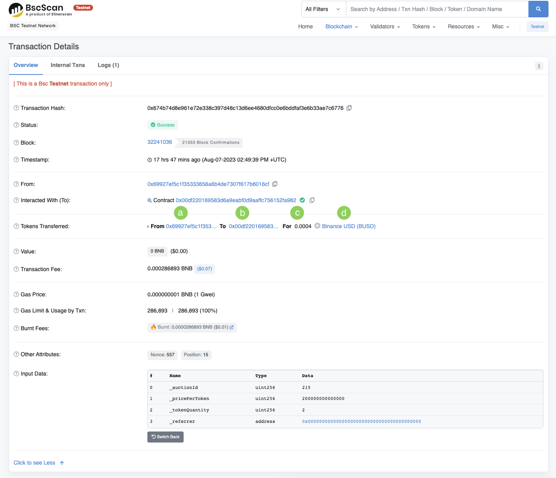
Task: Copy the contract address icon
Action: (x=312, y=200)
